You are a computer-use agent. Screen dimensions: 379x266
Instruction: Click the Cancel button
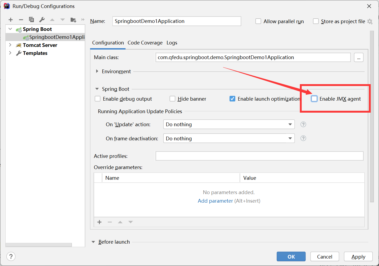325,257
